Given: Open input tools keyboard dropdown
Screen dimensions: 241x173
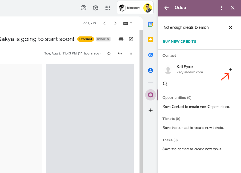Looking at the screenshot, I should pyautogui.click(x=131, y=23).
